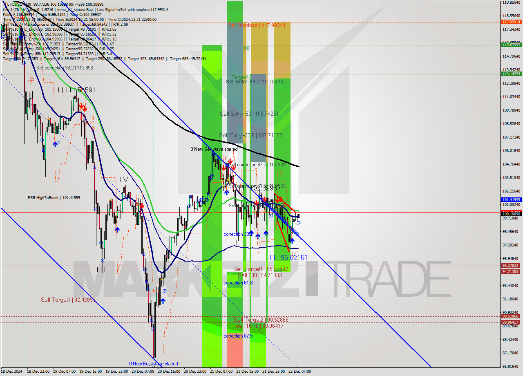Select 'Sell Stoploss | 117.99314' chart label
This screenshot has height=376, width=523.
(x=257, y=25)
